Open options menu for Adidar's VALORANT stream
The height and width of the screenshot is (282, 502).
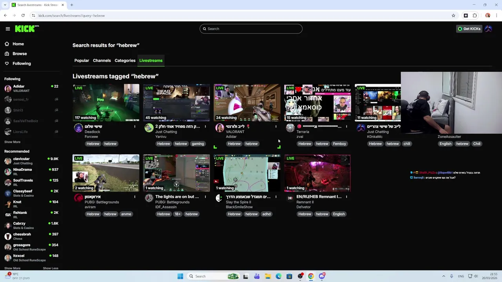[x=276, y=127]
